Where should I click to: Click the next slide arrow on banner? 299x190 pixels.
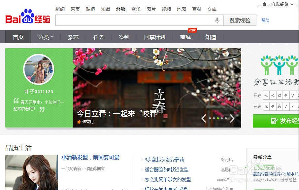coord(232,118)
